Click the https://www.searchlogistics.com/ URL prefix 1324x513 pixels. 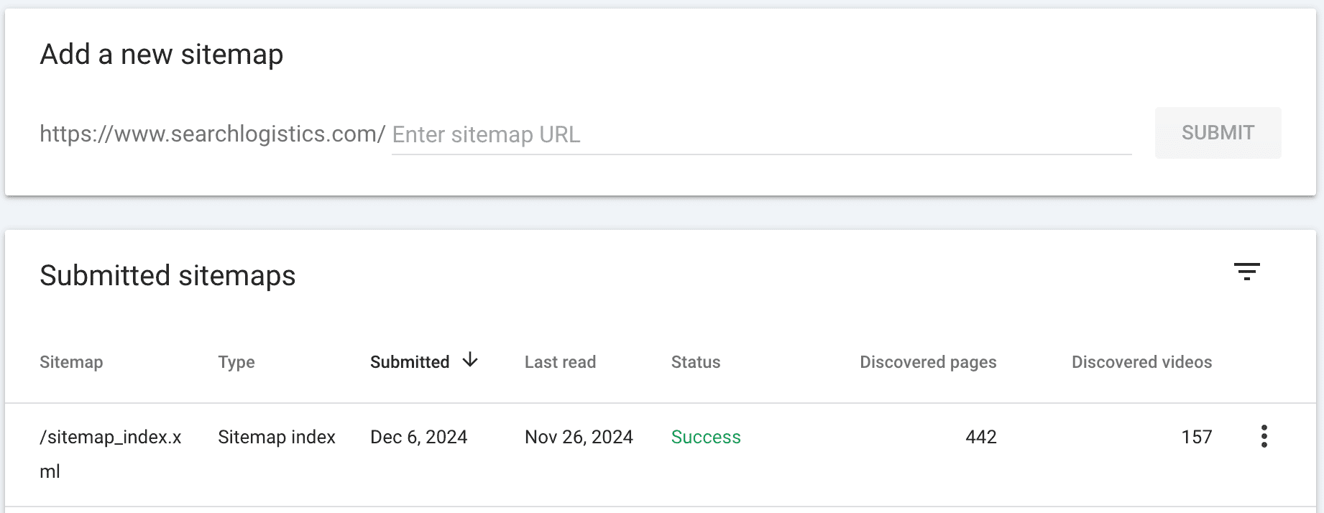click(x=212, y=134)
